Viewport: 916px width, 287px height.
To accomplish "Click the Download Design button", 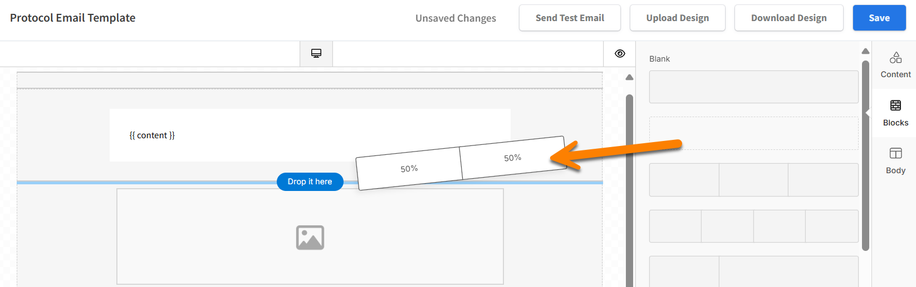I will [x=788, y=18].
